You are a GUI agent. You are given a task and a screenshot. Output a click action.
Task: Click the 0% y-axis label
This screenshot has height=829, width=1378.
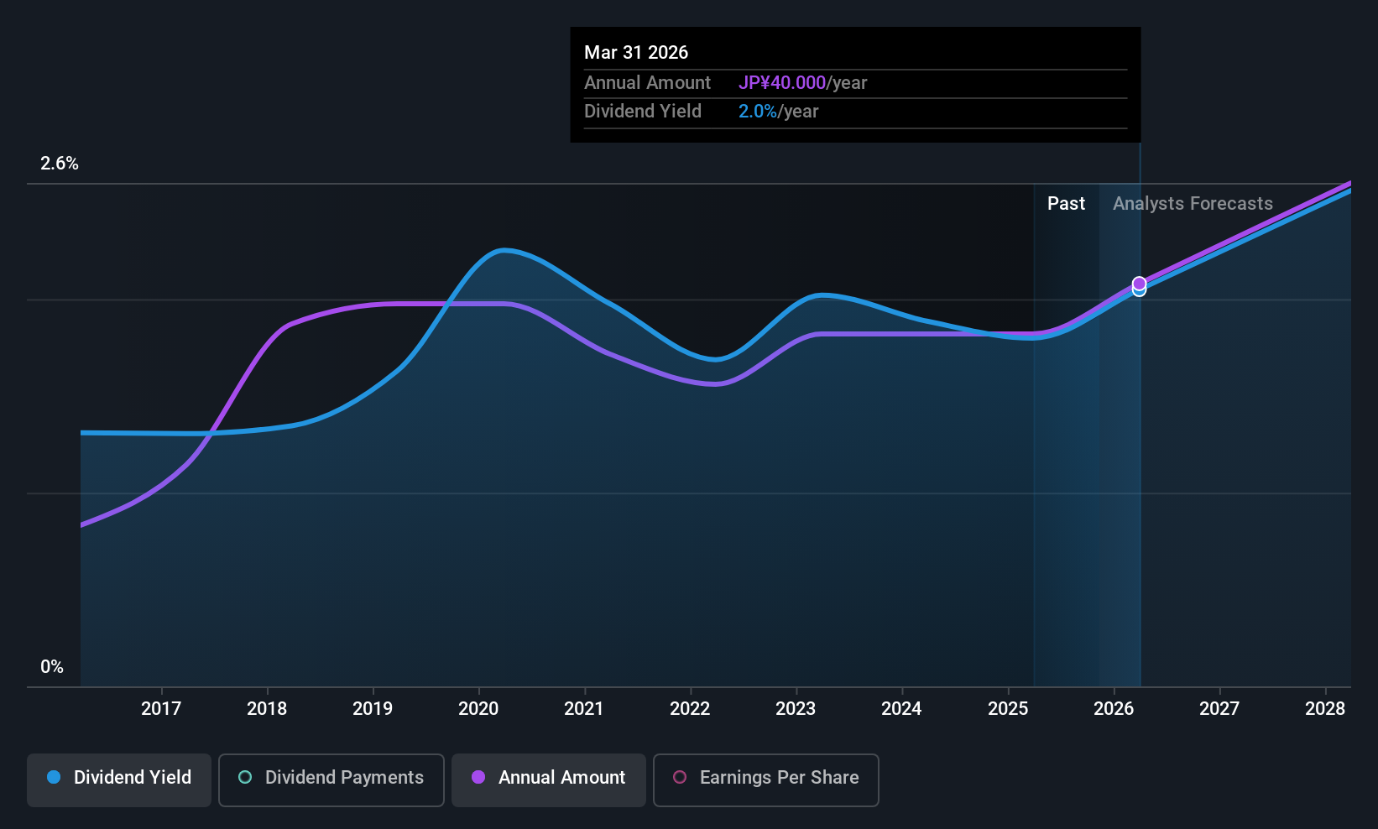pyautogui.click(x=52, y=667)
